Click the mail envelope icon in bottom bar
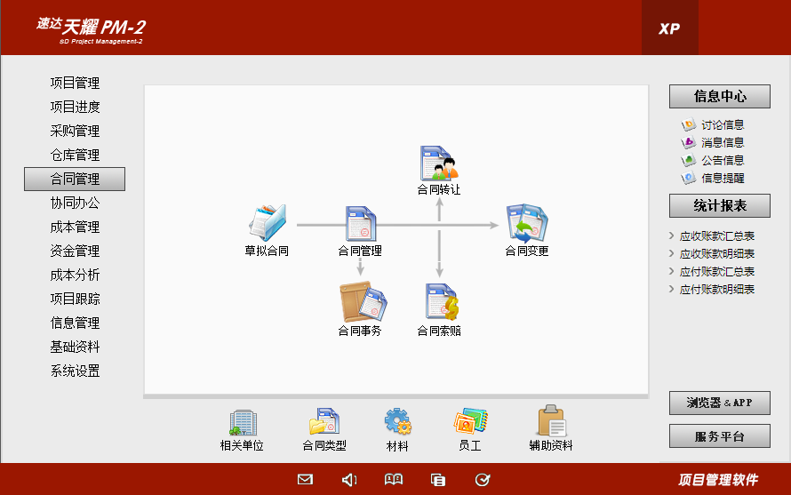 tap(305, 480)
